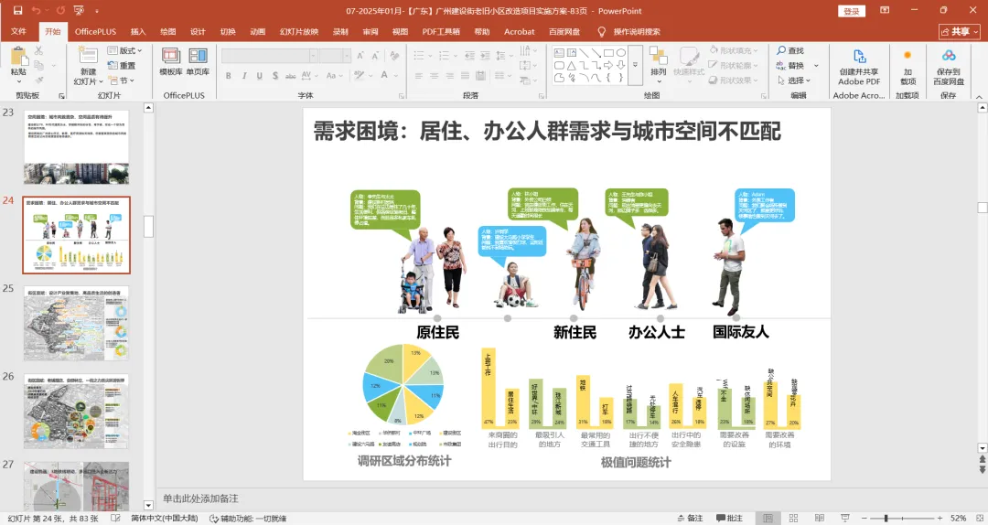The image size is (988, 525).
Task: Click the notes area 单击此处添加备注
Action: [200, 498]
